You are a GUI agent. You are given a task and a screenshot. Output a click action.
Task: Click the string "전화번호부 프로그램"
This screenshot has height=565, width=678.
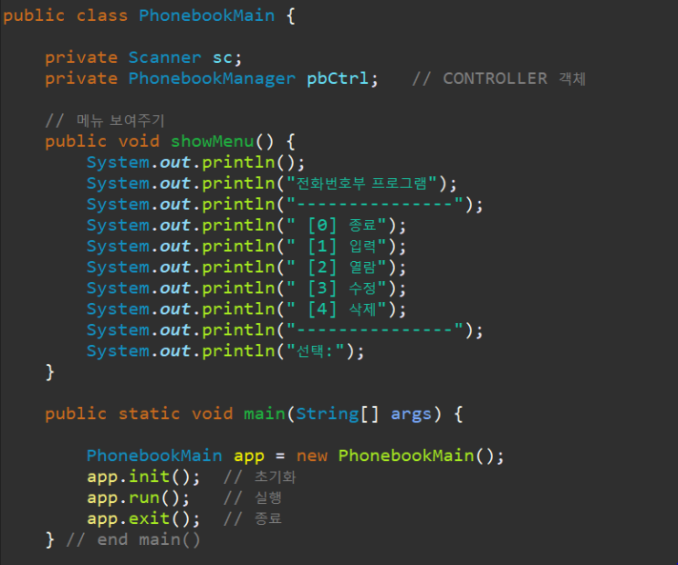click(x=362, y=183)
